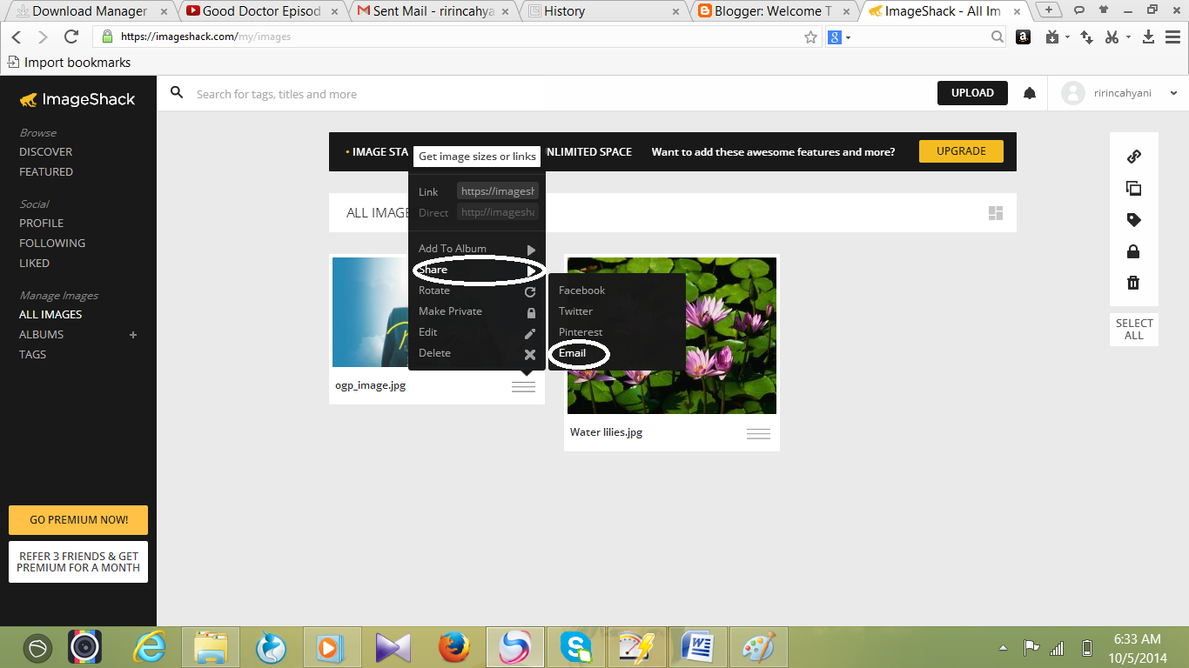
Task: Click the search magnifier icon on ImageShack
Action: 177,92
